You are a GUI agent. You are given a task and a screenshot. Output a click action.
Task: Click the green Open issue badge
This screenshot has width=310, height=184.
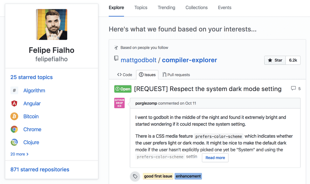point(123,89)
